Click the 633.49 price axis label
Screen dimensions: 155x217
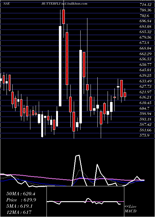point(145,81)
